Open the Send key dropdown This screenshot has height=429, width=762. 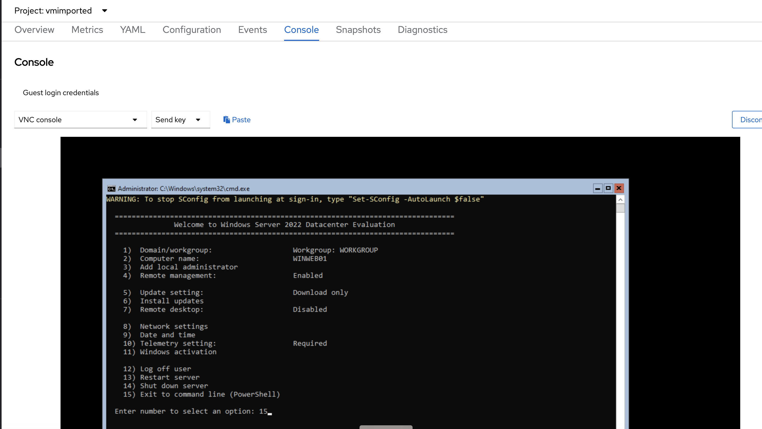[181, 119]
